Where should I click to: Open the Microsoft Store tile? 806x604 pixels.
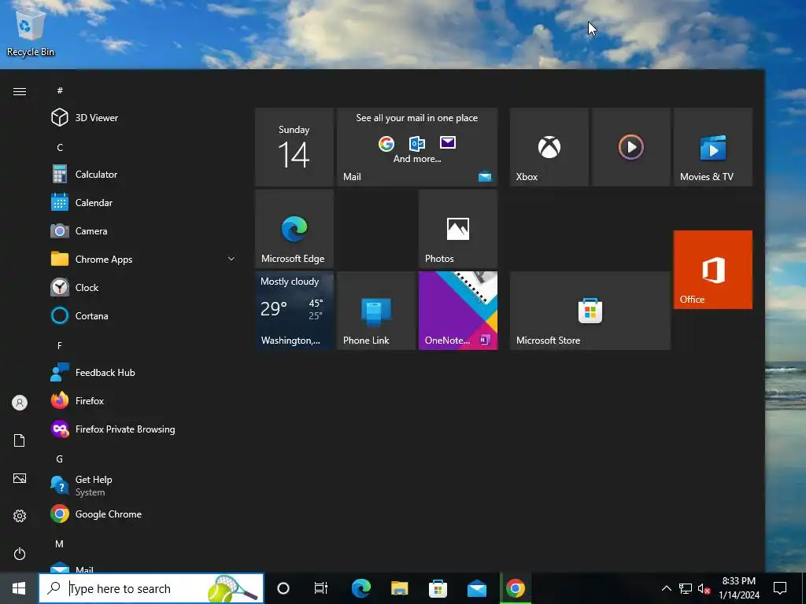pos(590,311)
